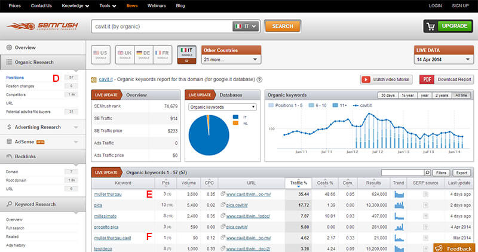Click the help question mark icon
Image resolution: width=478 pixels, height=252 pixels.
pos(259,79)
